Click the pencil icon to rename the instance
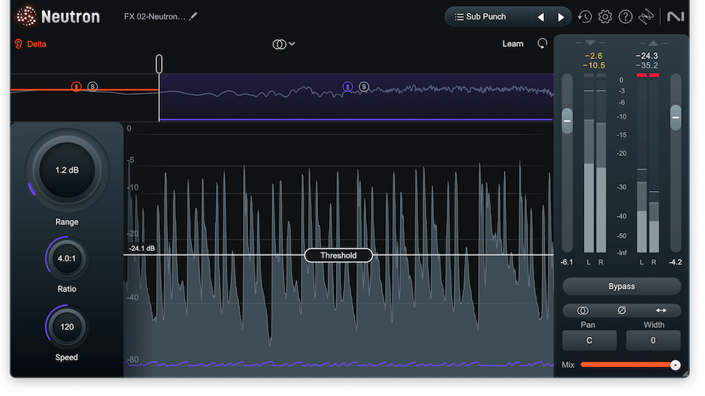This screenshot has width=705, height=396. [193, 16]
